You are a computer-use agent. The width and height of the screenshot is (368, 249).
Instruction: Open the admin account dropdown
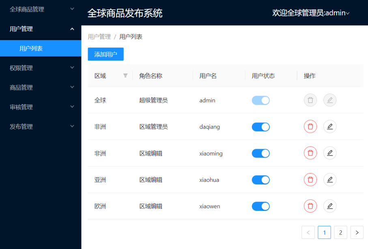tap(310, 13)
